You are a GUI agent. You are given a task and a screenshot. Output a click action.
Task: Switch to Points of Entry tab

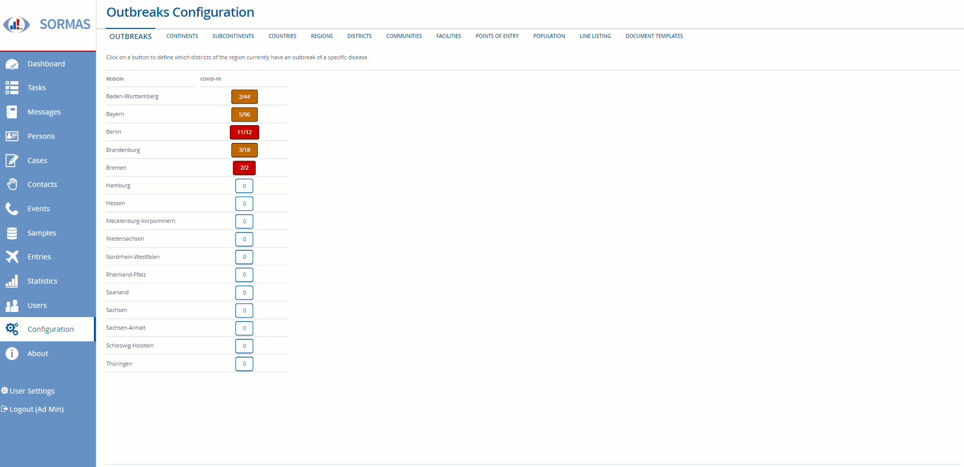[497, 36]
